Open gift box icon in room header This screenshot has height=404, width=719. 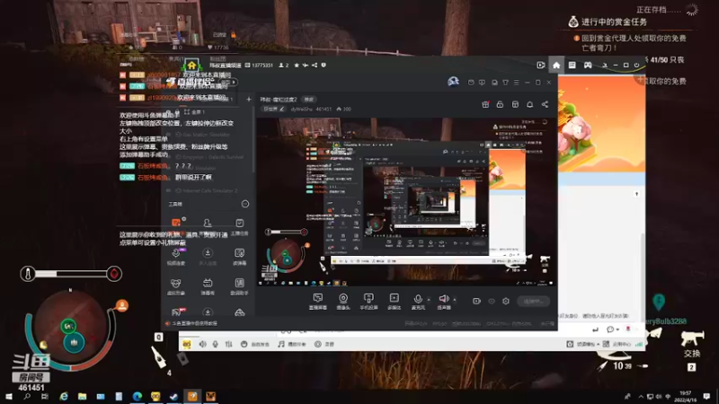pos(485,104)
